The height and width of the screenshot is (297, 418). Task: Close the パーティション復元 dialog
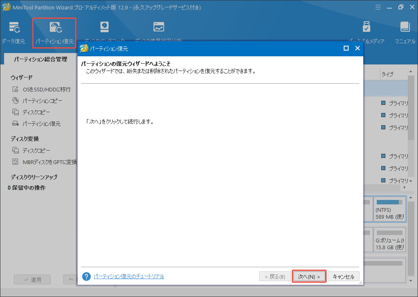pos(358,48)
